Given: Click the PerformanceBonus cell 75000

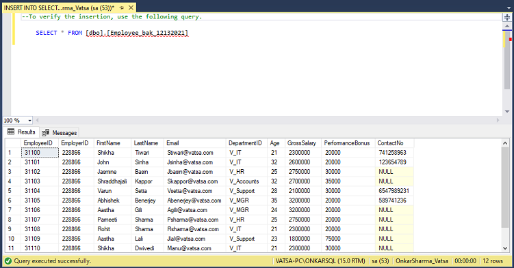Looking at the screenshot, I should [x=348, y=239].
